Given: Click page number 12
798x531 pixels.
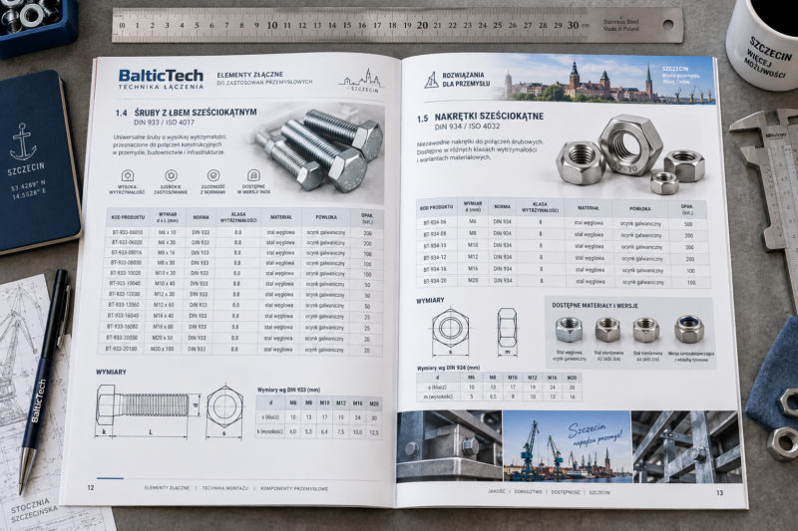Looking at the screenshot, I should [91, 488].
